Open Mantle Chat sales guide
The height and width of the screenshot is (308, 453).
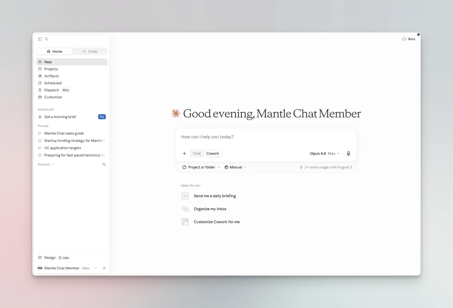[x=72, y=133]
